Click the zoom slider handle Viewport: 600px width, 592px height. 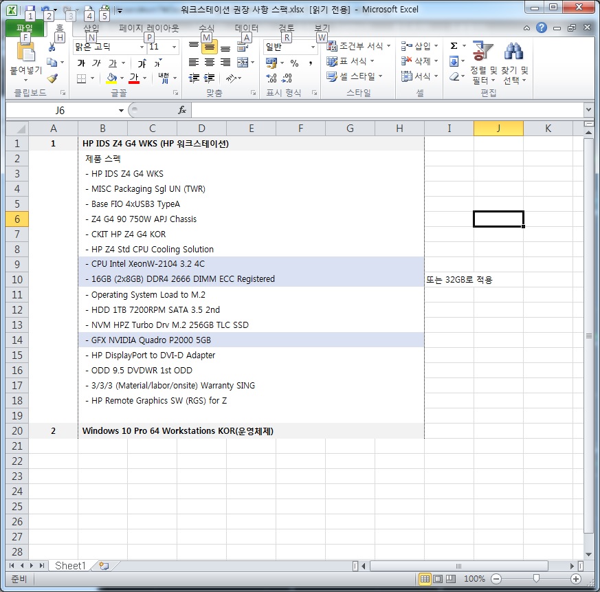536,578
